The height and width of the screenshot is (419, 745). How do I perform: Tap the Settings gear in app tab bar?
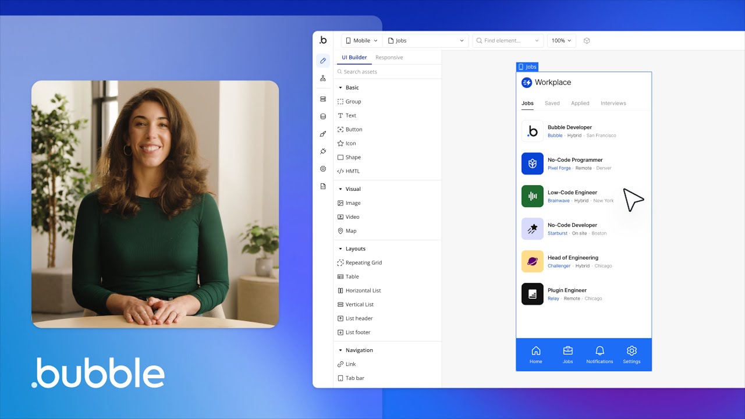pyautogui.click(x=632, y=350)
